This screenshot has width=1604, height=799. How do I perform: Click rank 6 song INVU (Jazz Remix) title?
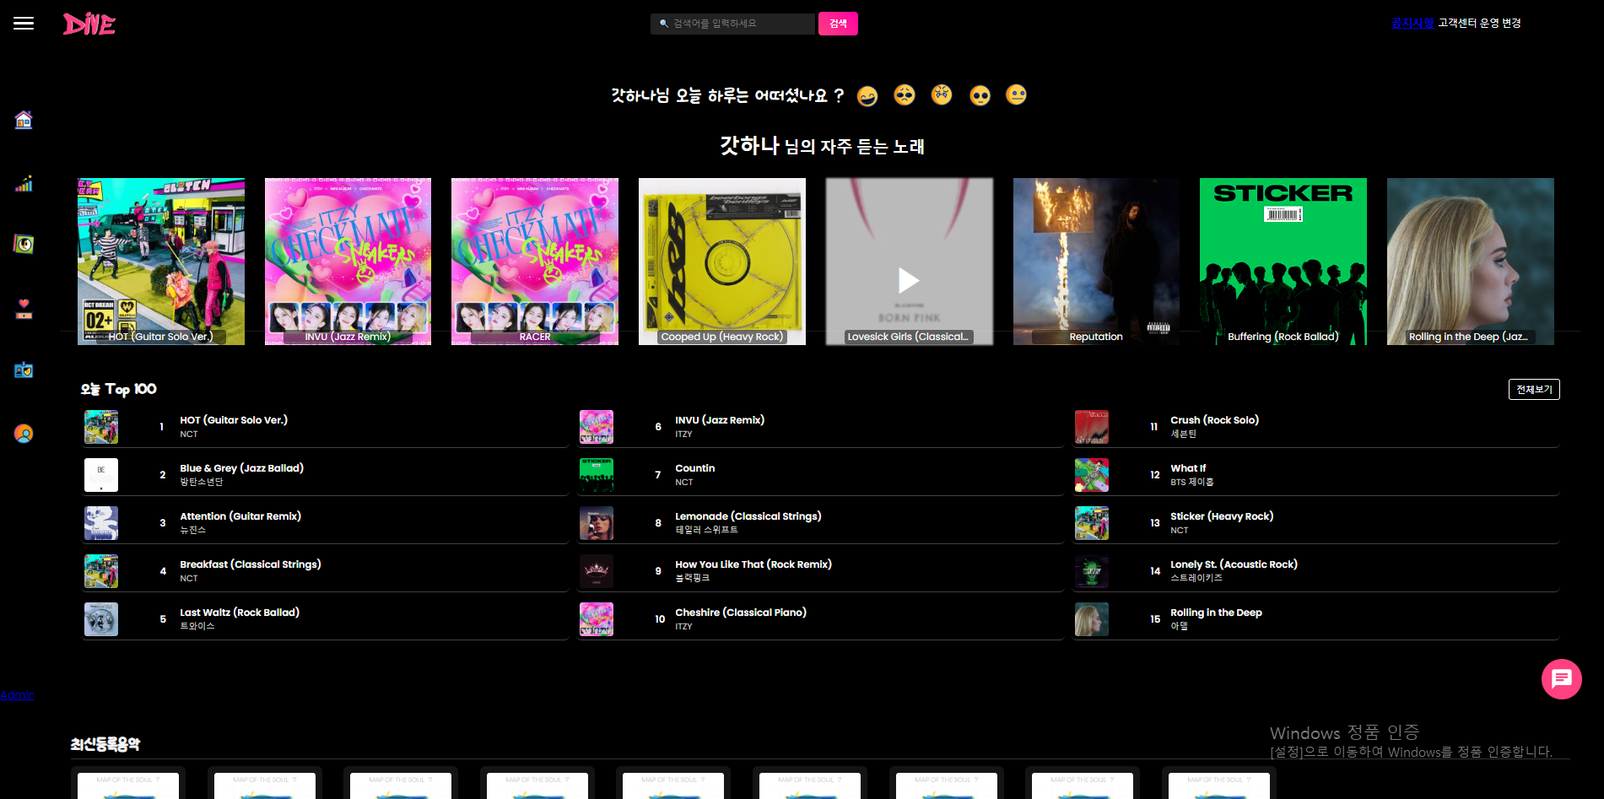(720, 420)
